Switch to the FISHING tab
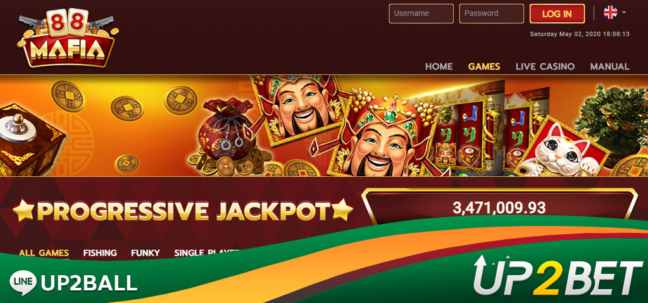The width and height of the screenshot is (648, 303). 100,252
